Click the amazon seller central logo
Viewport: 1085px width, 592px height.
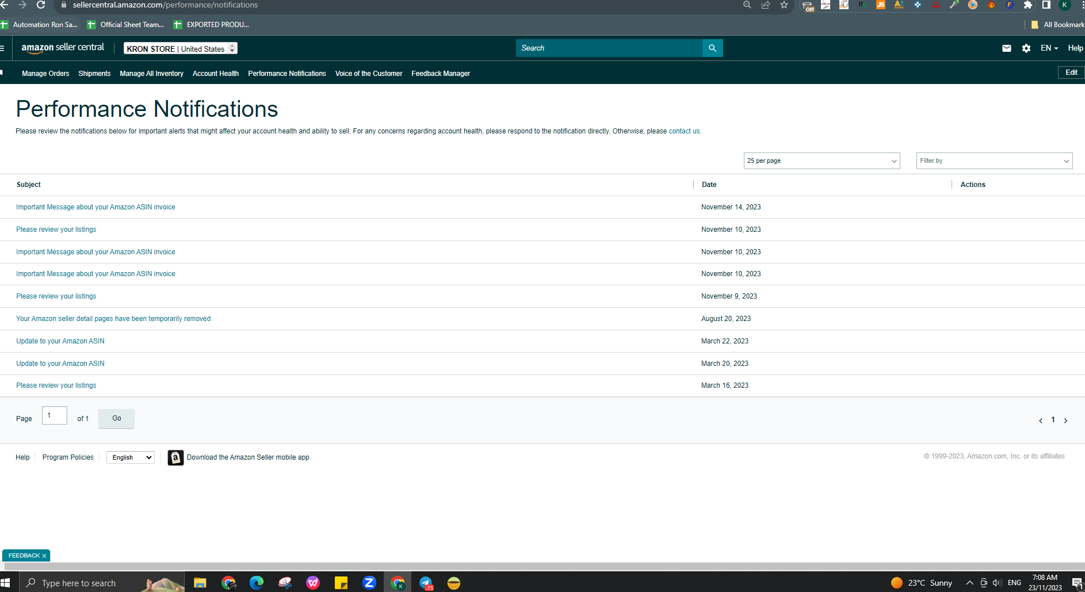pyautogui.click(x=63, y=48)
